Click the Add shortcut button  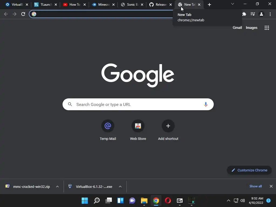168,130
